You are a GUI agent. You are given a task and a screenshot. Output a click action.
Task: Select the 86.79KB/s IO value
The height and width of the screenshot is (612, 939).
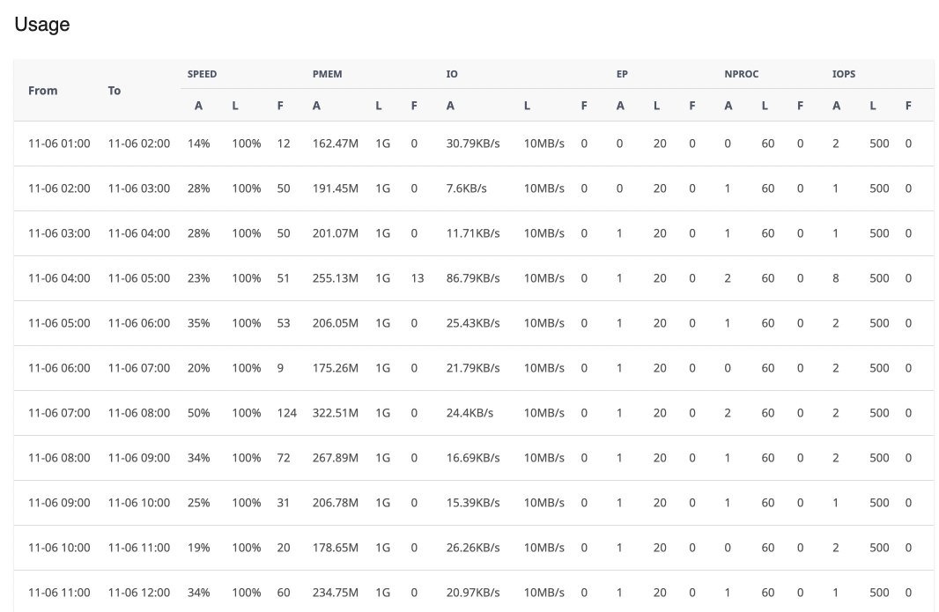[472, 278]
